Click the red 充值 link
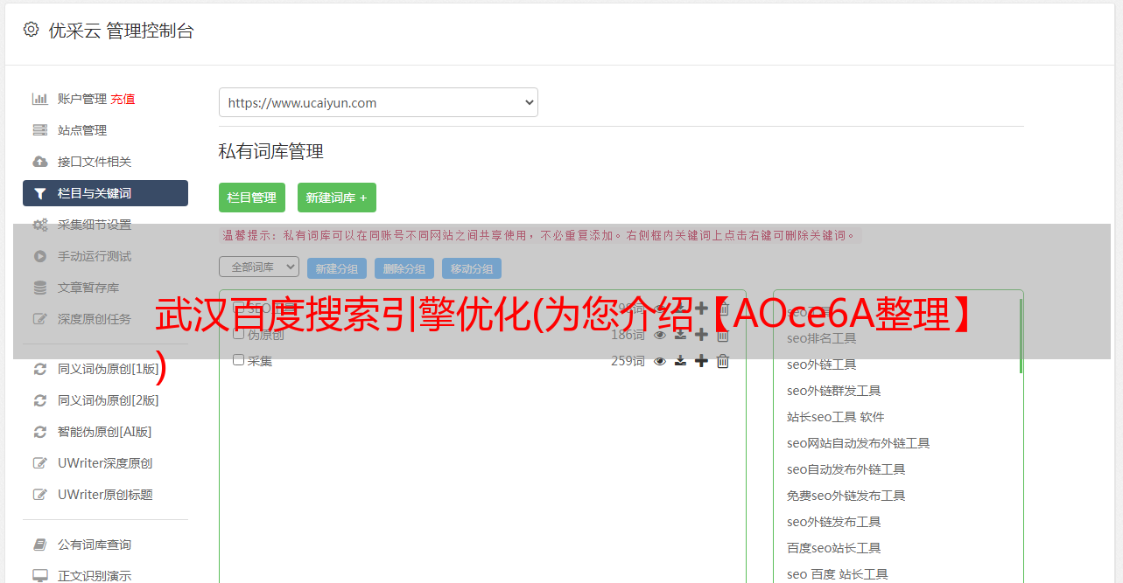The height and width of the screenshot is (583, 1123). point(123,99)
